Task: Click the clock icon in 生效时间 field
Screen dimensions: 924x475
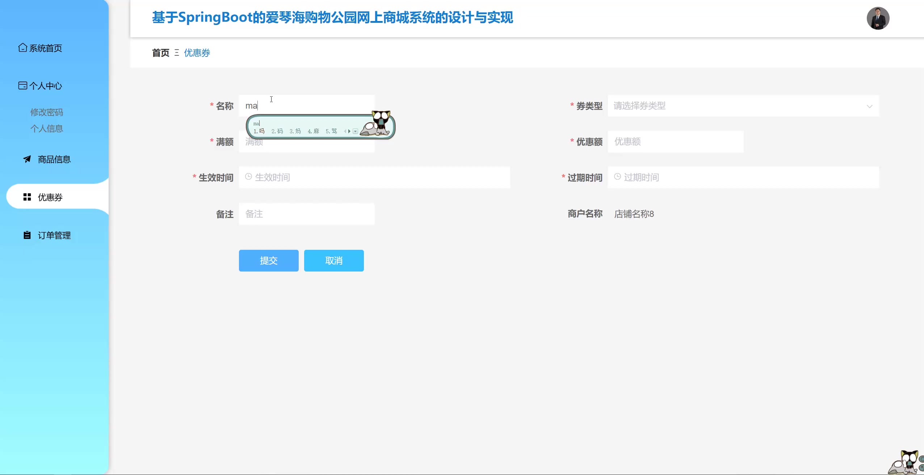Action: [x=248, y=177]
